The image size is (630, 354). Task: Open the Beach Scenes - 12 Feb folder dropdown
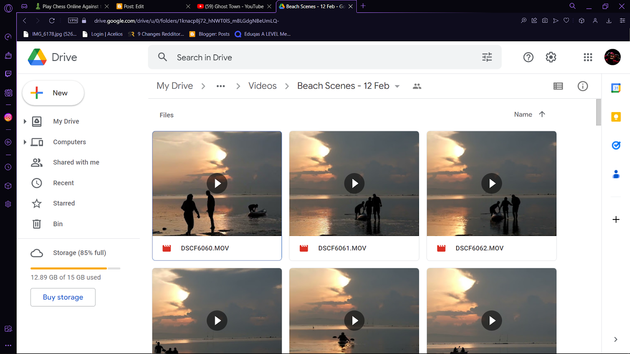click(x=397, y=87)
